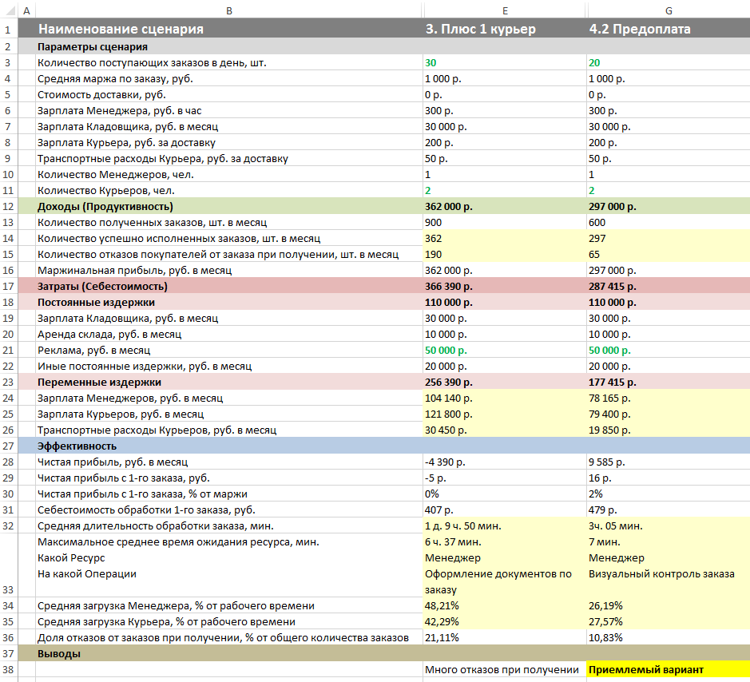This screenshot has height=682, width=750.
Task: Click 'Доходы (Продуктивность)' section label
Action: pyautogui.click(x=105, y=206)
